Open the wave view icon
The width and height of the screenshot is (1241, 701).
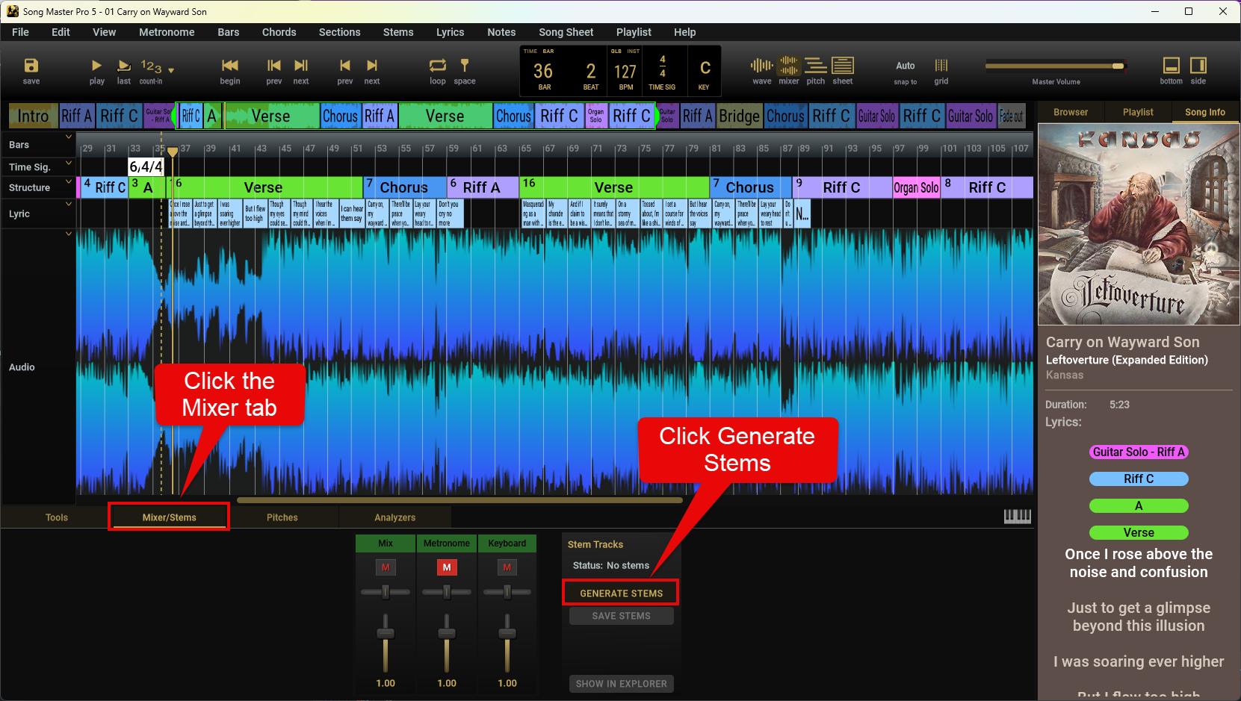pos(761,66)
